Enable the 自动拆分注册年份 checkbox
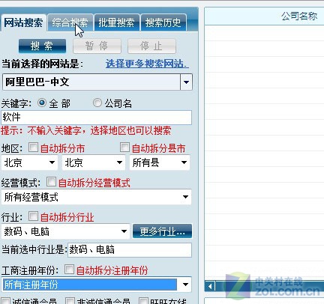This screenshot has height=304, width=324. pyautogui.click(x=69, y=270)
